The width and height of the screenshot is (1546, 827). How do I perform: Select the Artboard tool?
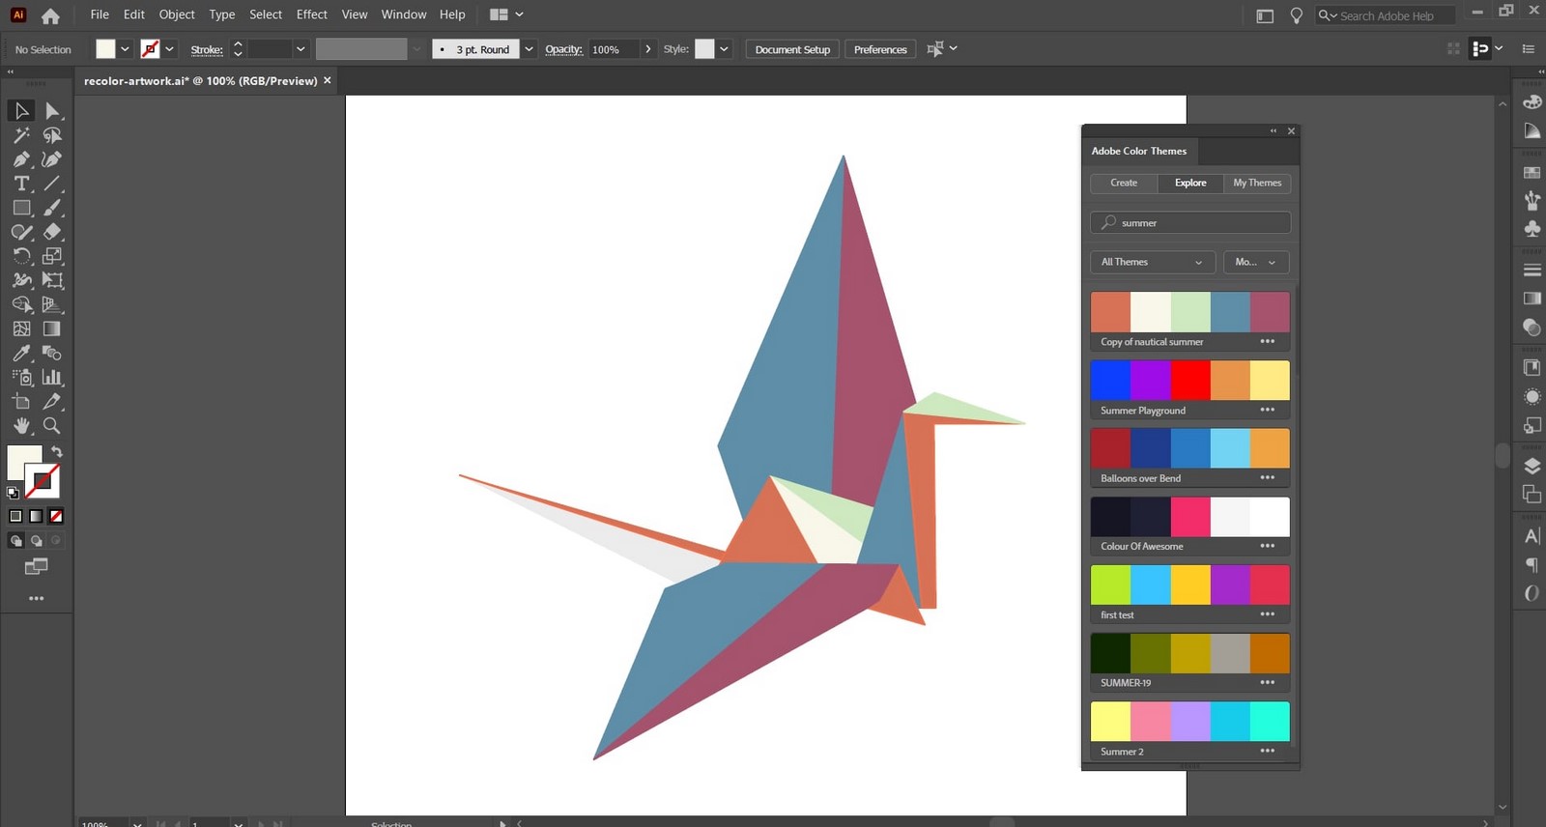21,401
